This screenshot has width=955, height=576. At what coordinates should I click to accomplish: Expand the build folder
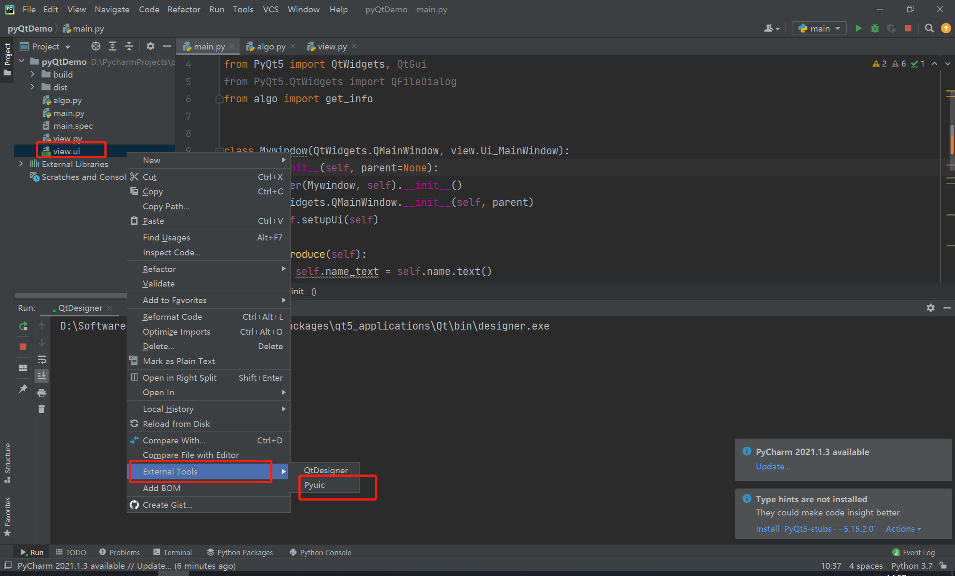(32, 75)
